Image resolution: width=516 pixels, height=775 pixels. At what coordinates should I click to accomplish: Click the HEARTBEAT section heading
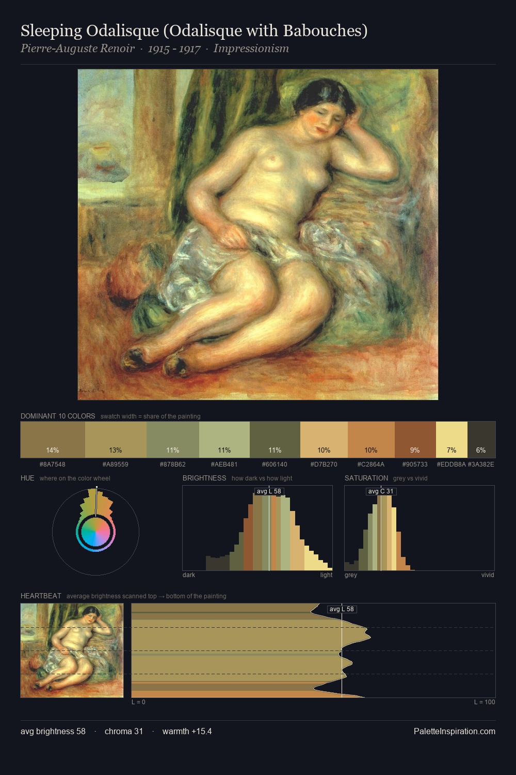click(x=41, y=596)
